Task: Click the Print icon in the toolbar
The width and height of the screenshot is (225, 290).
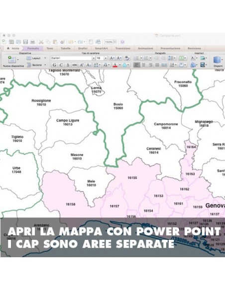Action: coord(33,42)
